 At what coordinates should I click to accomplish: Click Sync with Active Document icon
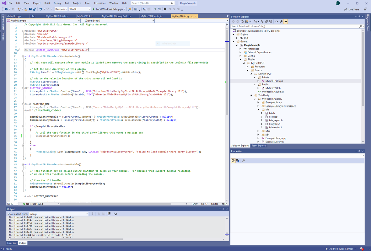[262, 22]
